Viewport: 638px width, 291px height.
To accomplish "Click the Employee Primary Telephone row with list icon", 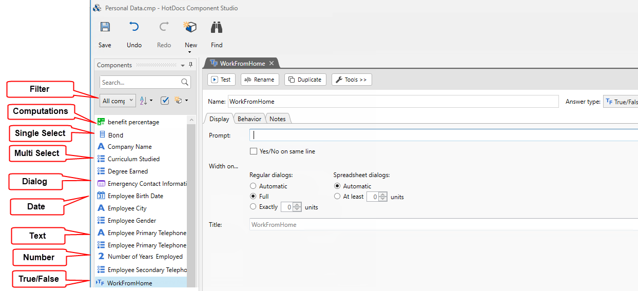I will [x=142, y=245].
